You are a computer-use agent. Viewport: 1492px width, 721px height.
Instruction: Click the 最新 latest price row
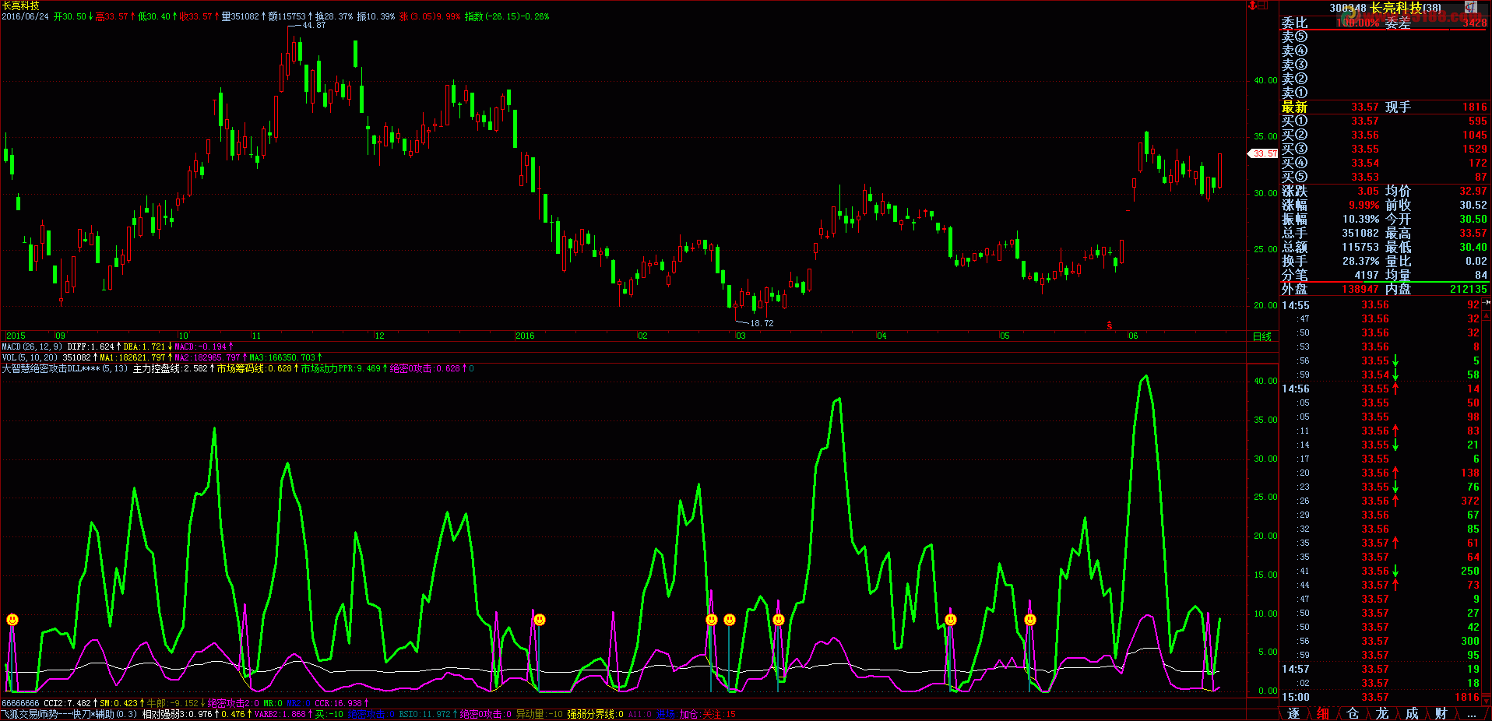click(x=1385, y=107)
